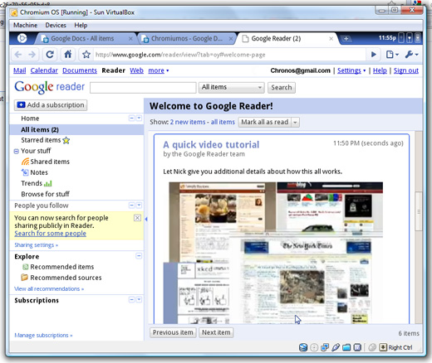Go back with the browser back arrow
This screenshot has width=432, height=363.
click(18, 55)
